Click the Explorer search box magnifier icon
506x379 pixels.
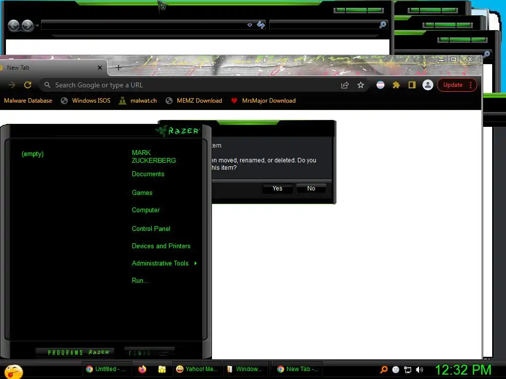[383, 25]
